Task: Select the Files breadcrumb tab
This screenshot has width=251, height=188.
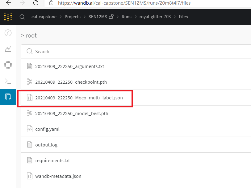Action: click(x=183, y=17)
